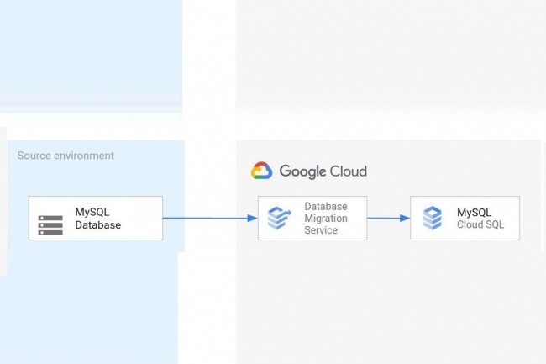
Task: Select the 'MySQL Database' text
Action: pyautogui.click(x=97, y=219)
